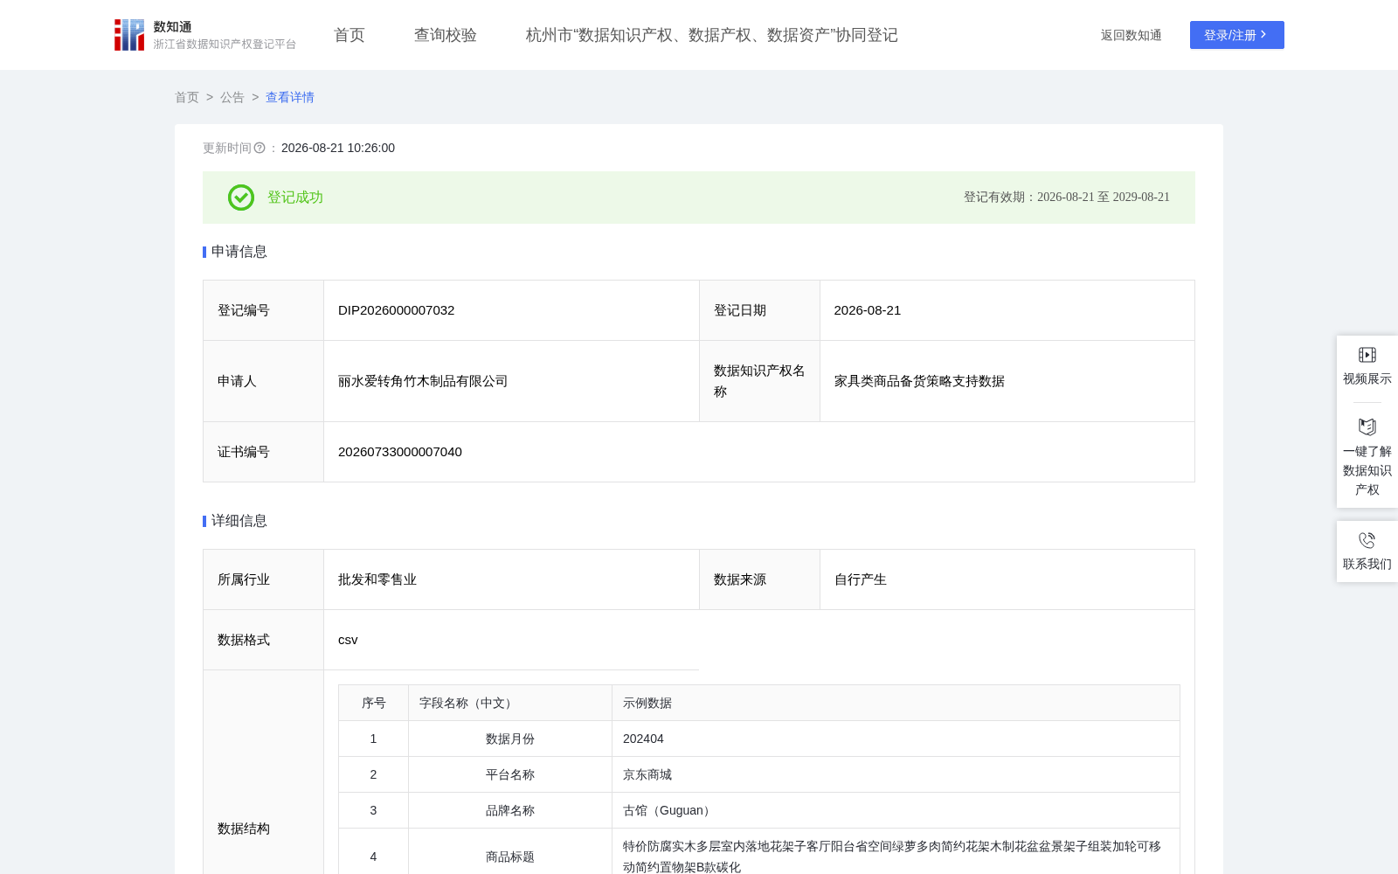Click the data source value 自行产生
The image size is (1398, 874).
click(861, 579)
